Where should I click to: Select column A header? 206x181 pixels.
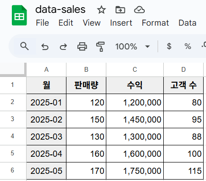[47, 69]
